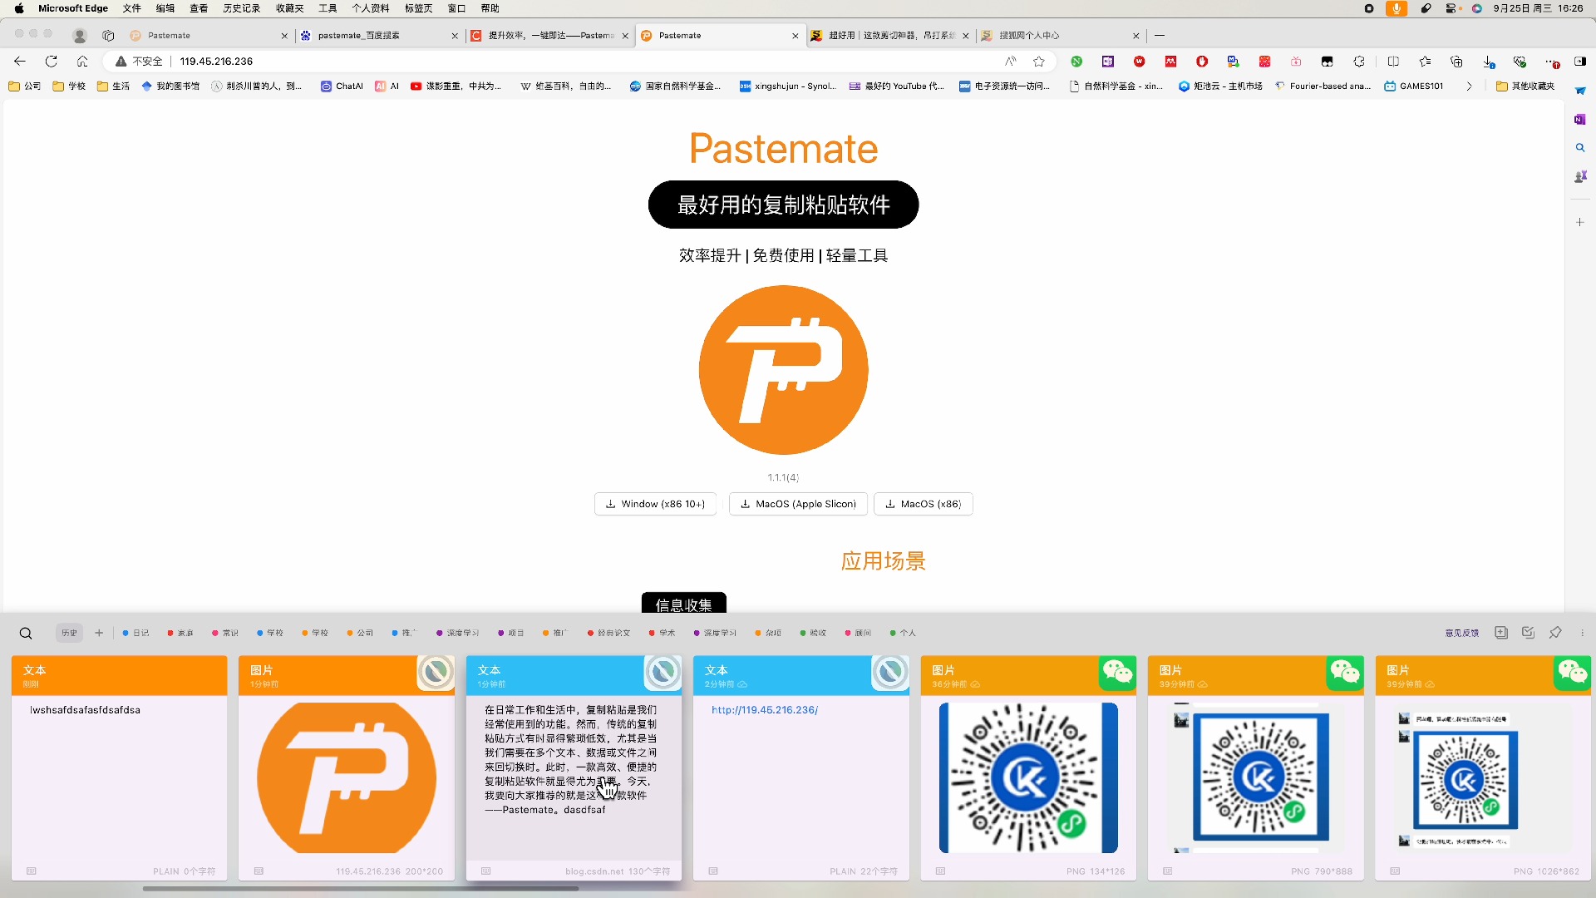
Task: Expand the 生活 bookmarks folder
Action: pyautogui.click(x=113, y=86)
